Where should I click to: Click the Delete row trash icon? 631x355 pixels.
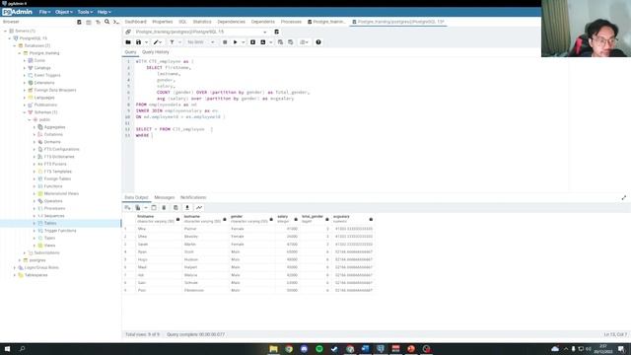[164, 208]
